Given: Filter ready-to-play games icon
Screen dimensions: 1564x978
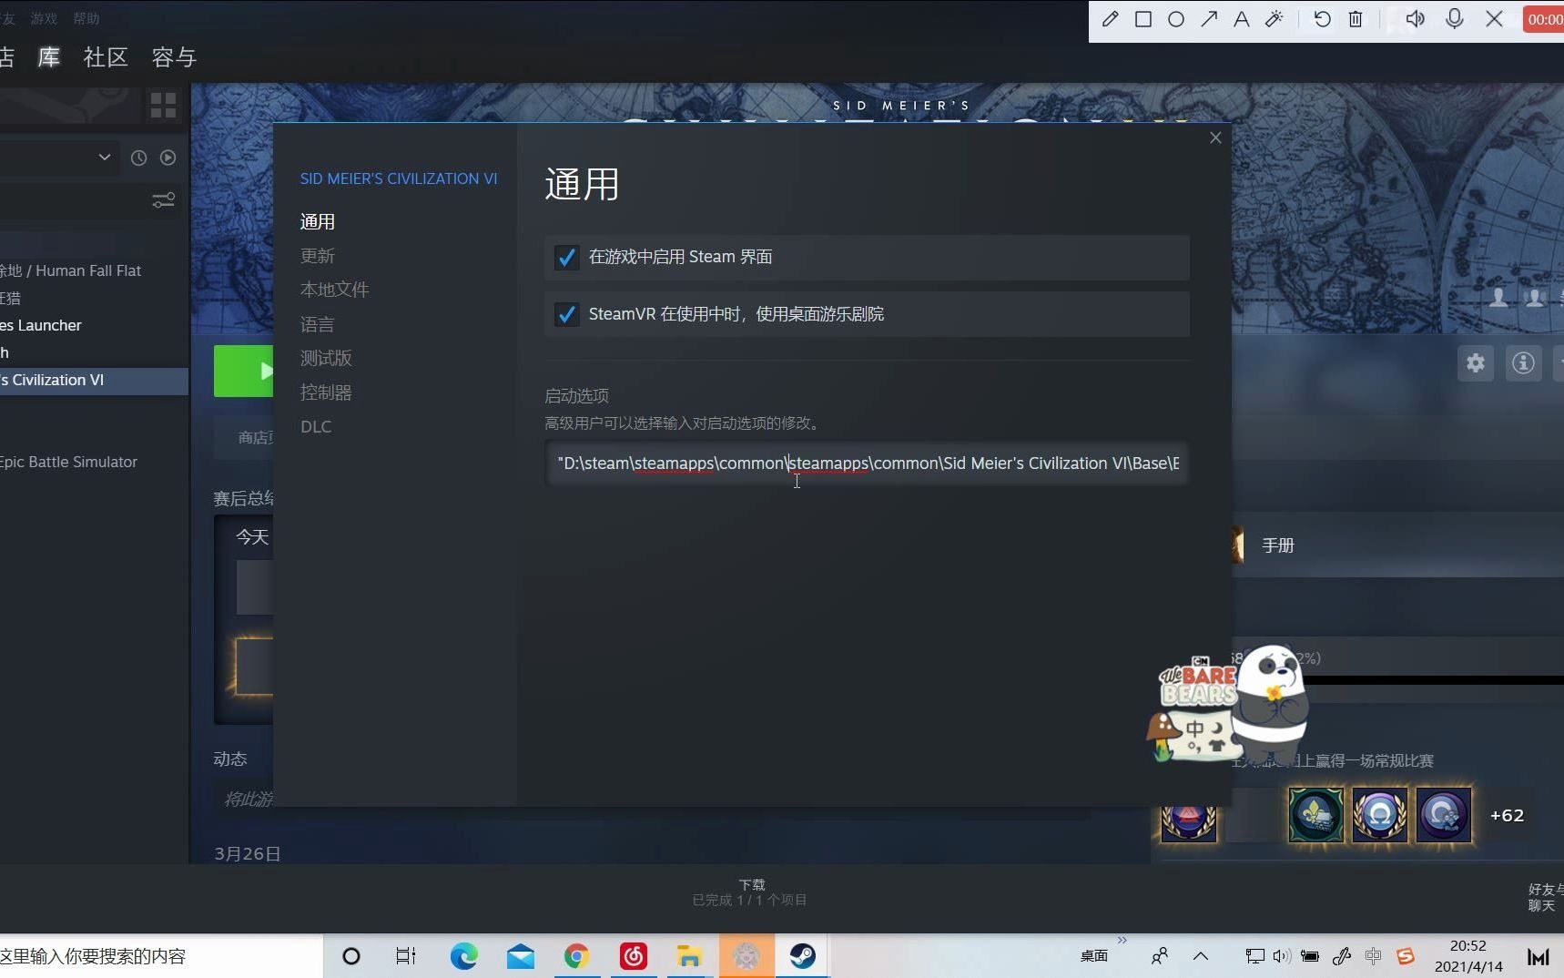Looking at the screenshot, I should pyautogui.click(x=168, y=158).
